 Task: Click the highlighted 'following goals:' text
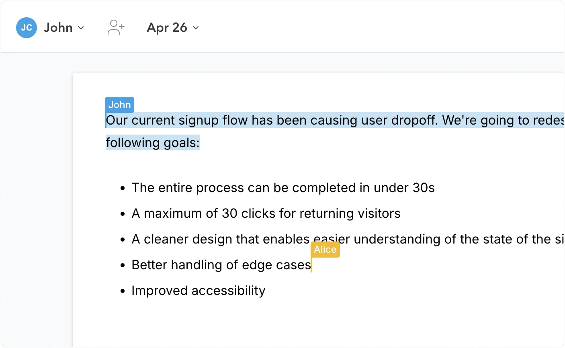tap(153, 143)
